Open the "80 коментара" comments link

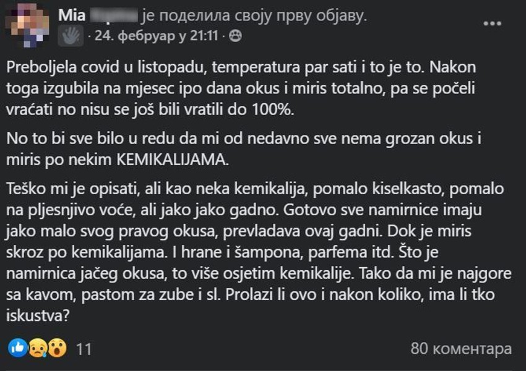tap(461, 349)
